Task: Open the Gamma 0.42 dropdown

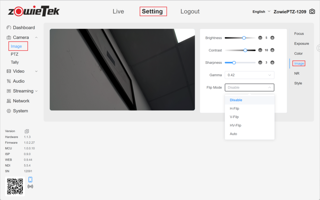Action: pyautogui.click(x=249, y=75)
